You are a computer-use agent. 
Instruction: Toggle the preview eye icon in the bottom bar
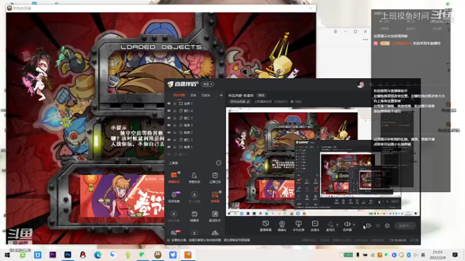(378, 226)
